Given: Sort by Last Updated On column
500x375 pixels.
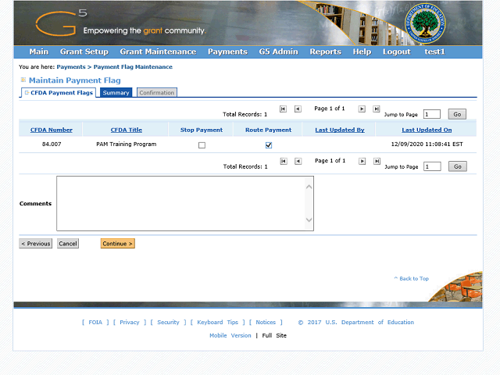Looking at the screenshot, I should tap(427, 130).
